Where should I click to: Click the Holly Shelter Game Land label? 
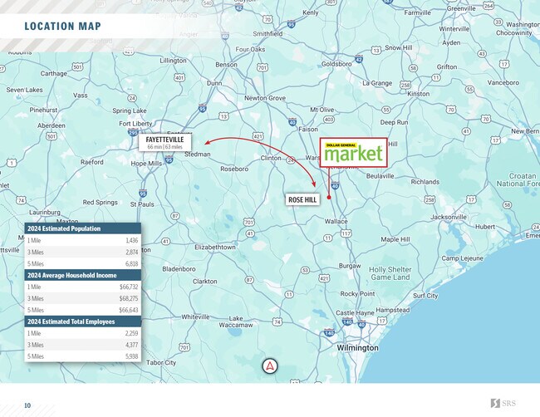390,273
